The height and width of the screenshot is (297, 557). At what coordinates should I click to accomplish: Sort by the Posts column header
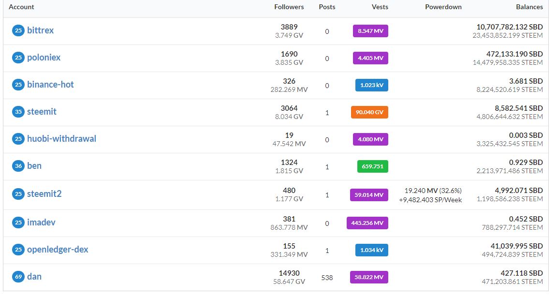point(327,7)
